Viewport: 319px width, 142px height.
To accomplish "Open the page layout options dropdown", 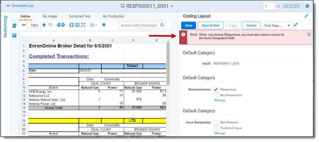I will pyautogui.click(x=93, y=25).
